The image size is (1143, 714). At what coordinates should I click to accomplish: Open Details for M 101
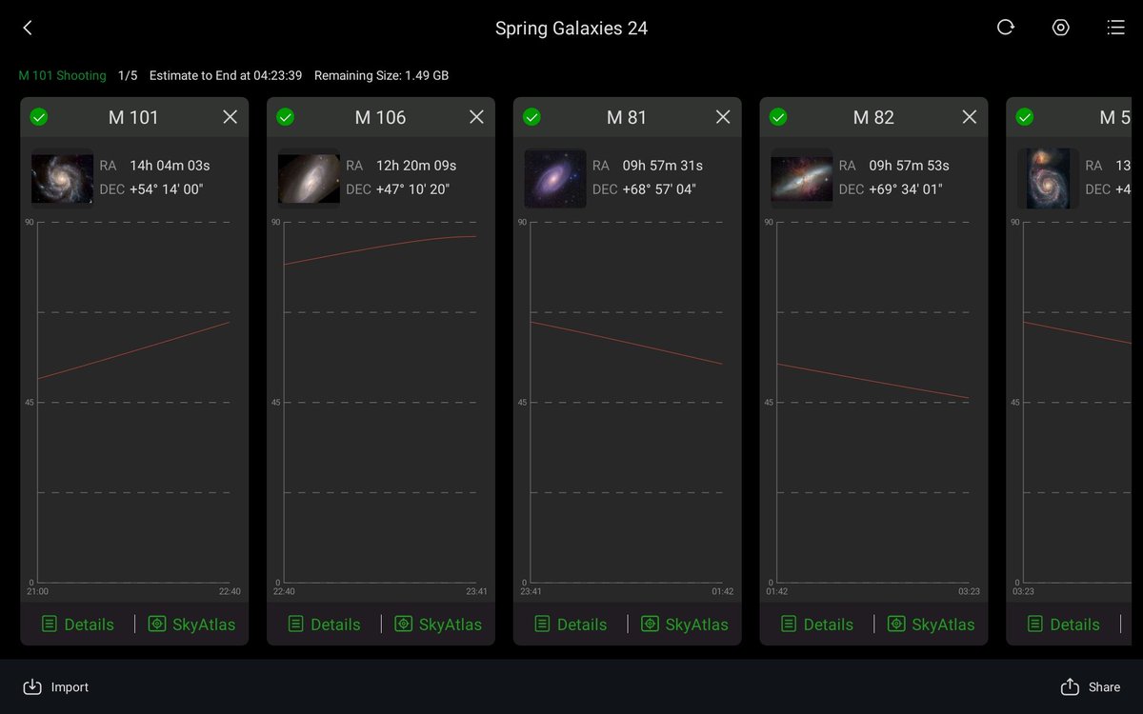coord(78,625)
